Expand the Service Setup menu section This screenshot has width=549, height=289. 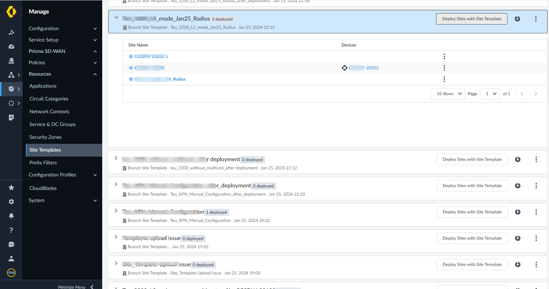click(x=62, y=40)
